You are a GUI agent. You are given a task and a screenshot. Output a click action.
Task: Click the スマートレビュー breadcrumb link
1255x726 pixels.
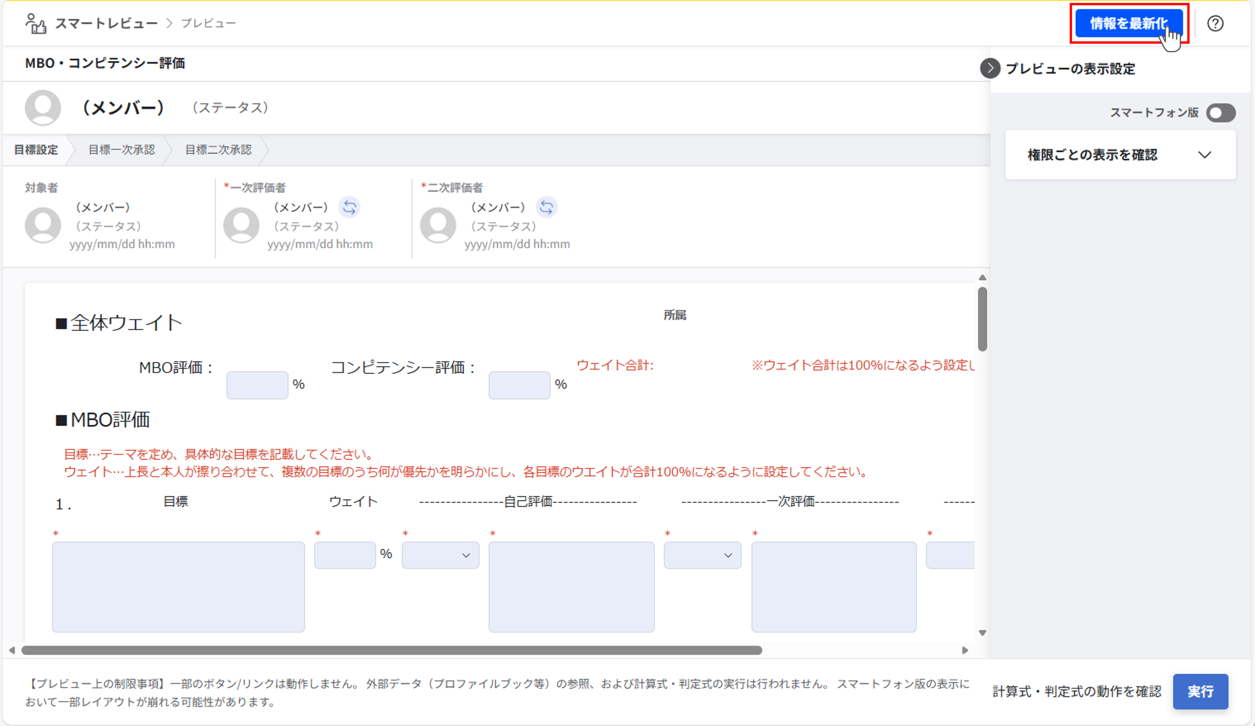pyautogui.click(x=106, y=23)
